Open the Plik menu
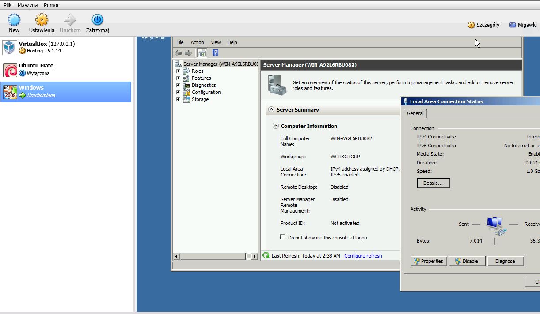The width and height of the screenshot is (540, 314). 8,5
